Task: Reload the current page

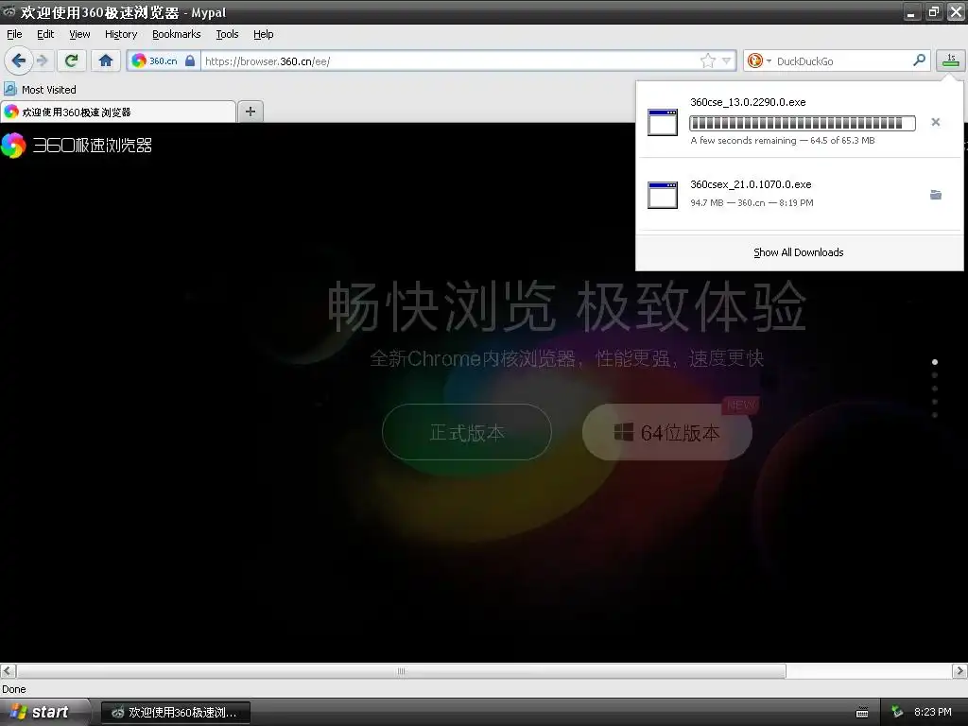Action: coord(72,60)
